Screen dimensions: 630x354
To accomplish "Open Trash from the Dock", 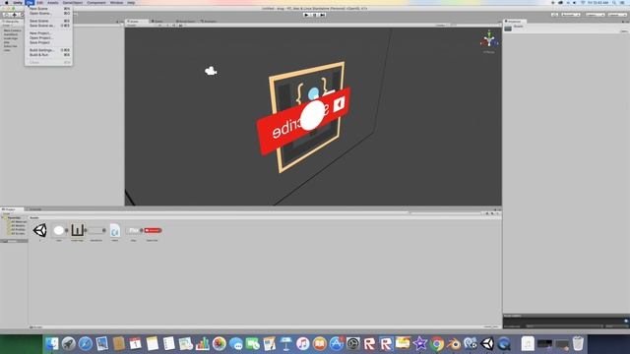I will point(578,343).
